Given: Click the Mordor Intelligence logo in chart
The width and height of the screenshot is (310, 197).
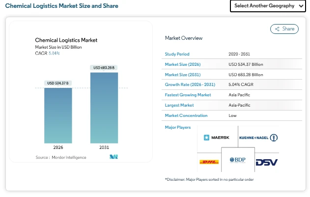Looking at the screenshot, I should [114, 157].
